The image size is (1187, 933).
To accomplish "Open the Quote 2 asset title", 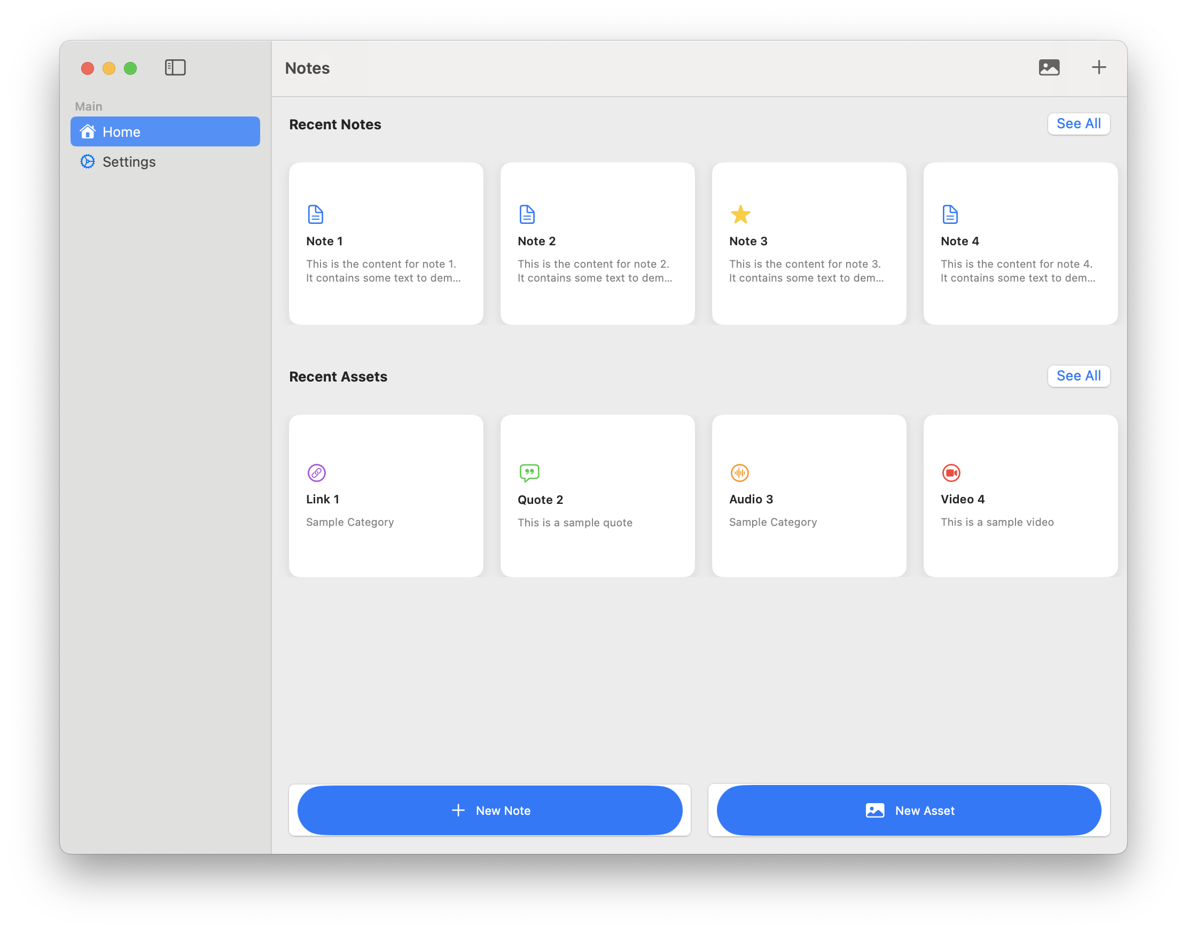I will tap(540, 500).
